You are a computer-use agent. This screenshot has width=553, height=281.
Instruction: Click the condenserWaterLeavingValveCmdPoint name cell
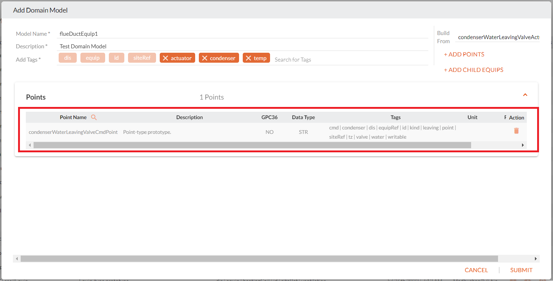[x=73, y=132]
